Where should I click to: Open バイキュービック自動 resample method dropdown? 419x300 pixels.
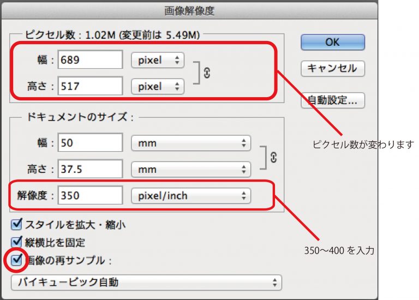[146, 282]
